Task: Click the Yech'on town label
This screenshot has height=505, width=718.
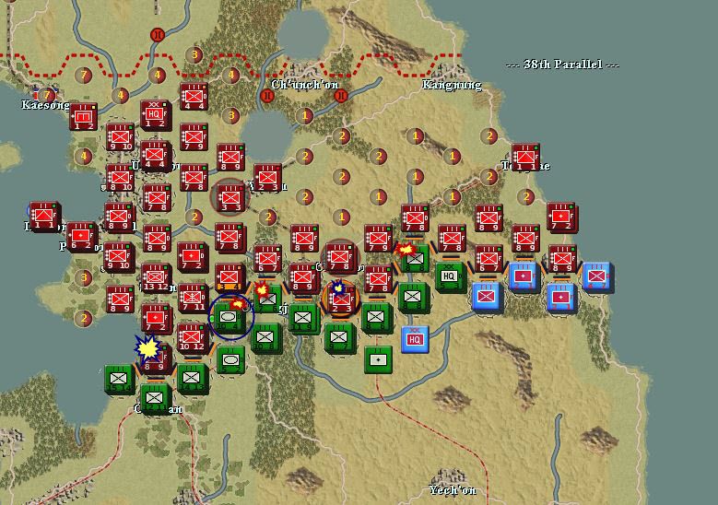Action: (x=453, y=490)
